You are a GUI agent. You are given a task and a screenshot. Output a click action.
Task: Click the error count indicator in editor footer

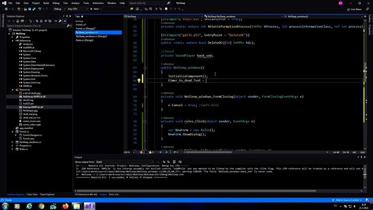pos(142,152)
